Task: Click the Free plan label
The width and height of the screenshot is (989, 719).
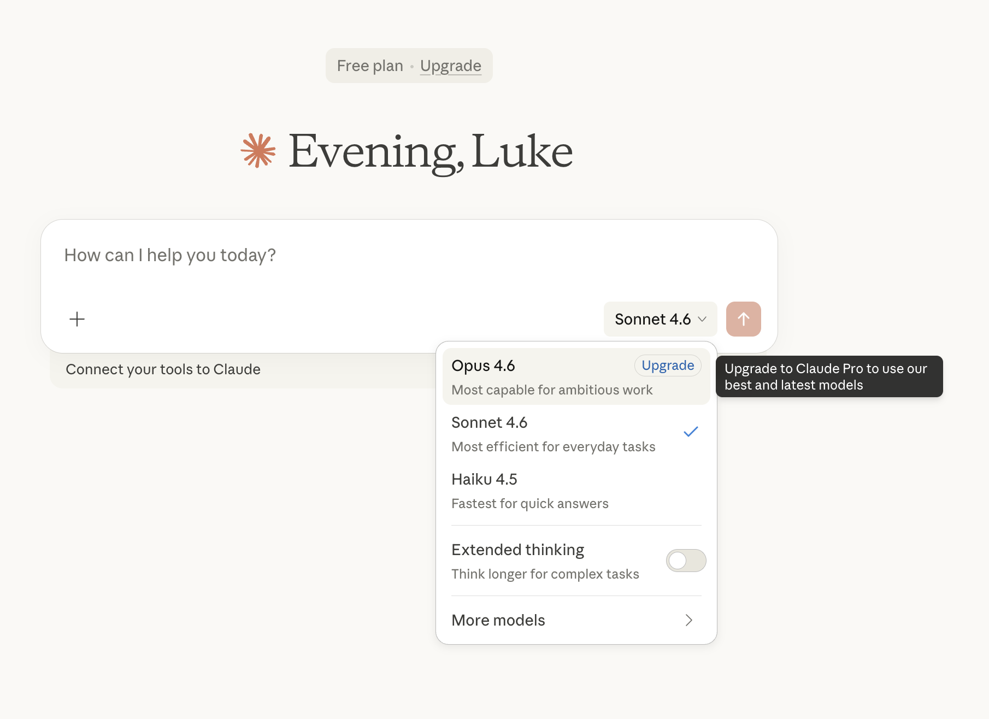Action: (369, 66)
